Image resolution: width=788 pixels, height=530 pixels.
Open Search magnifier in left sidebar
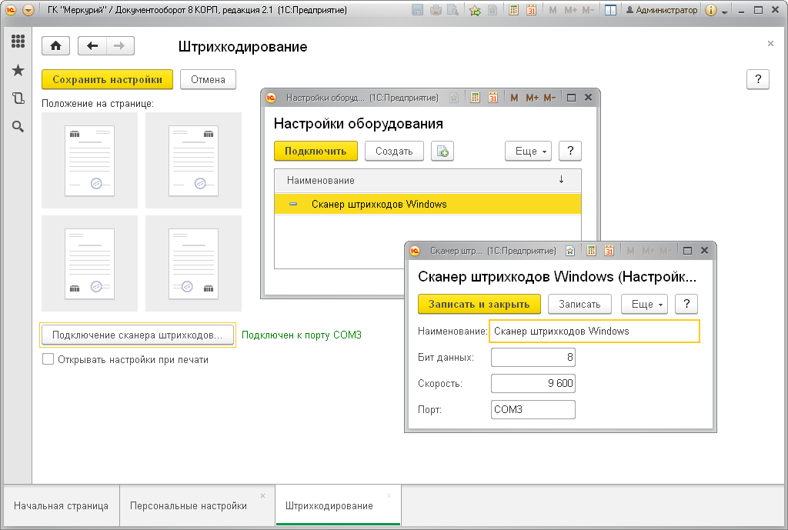[18, 127]
